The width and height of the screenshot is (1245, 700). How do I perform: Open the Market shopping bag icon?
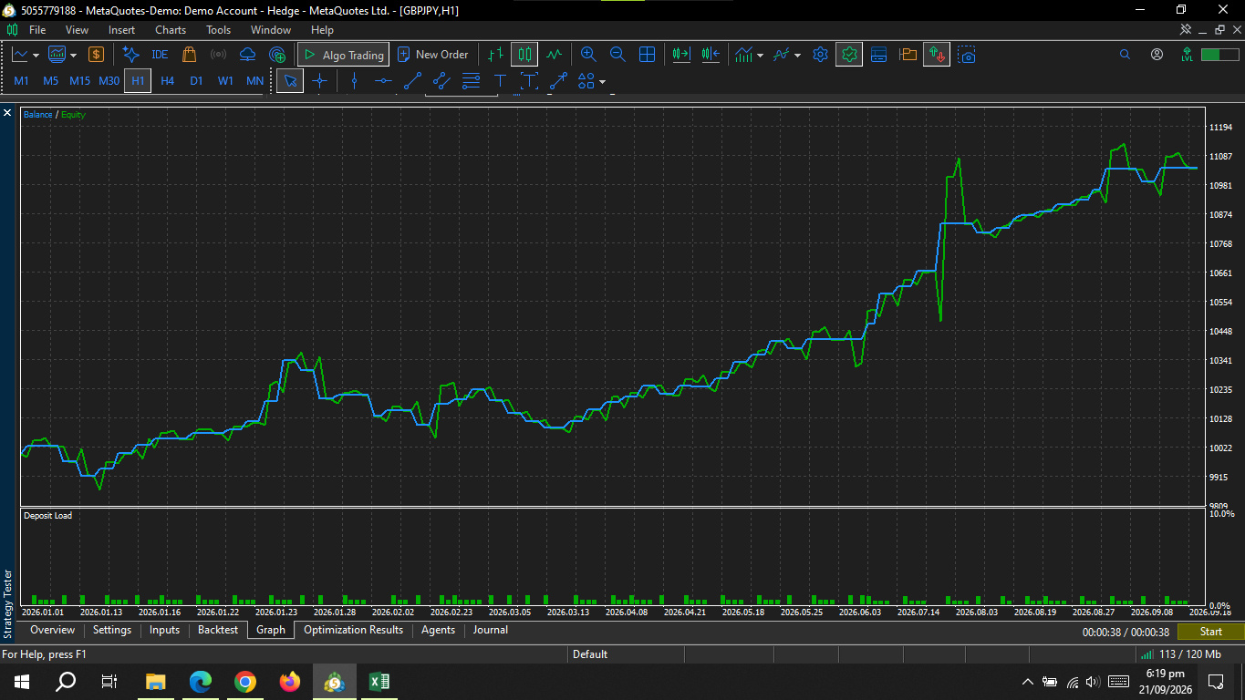tap(189, 55)
